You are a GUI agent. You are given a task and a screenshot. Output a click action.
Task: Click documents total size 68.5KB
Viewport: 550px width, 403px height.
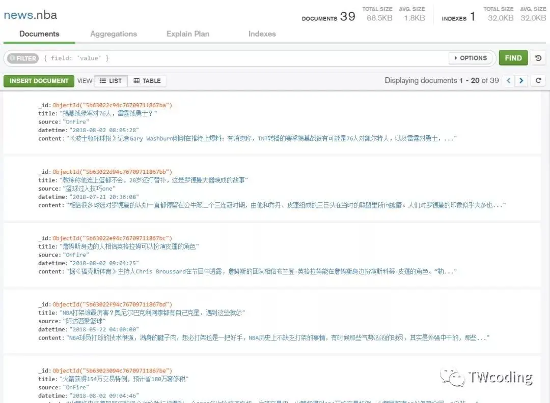[x=379, y=18]
